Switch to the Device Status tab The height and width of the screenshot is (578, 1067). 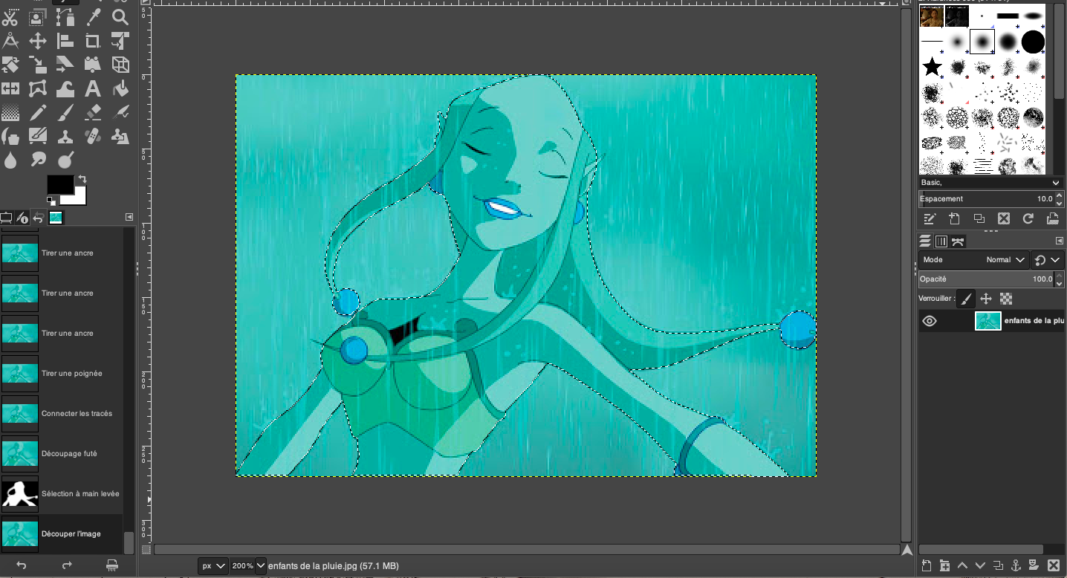point(22,218)
